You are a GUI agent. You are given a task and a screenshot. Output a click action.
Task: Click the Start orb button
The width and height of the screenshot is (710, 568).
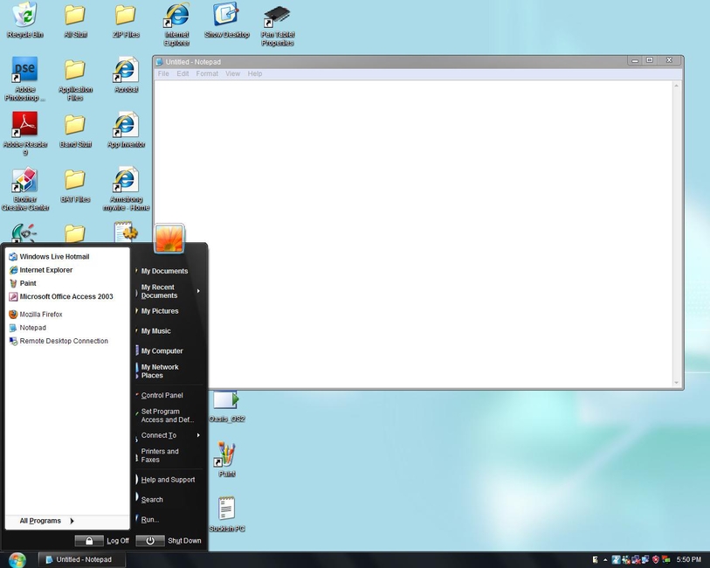pos(17,560)
